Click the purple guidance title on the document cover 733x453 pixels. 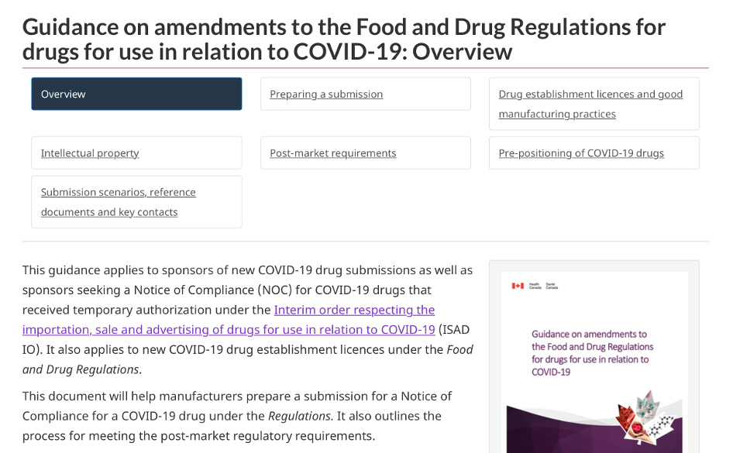(593, 353)
